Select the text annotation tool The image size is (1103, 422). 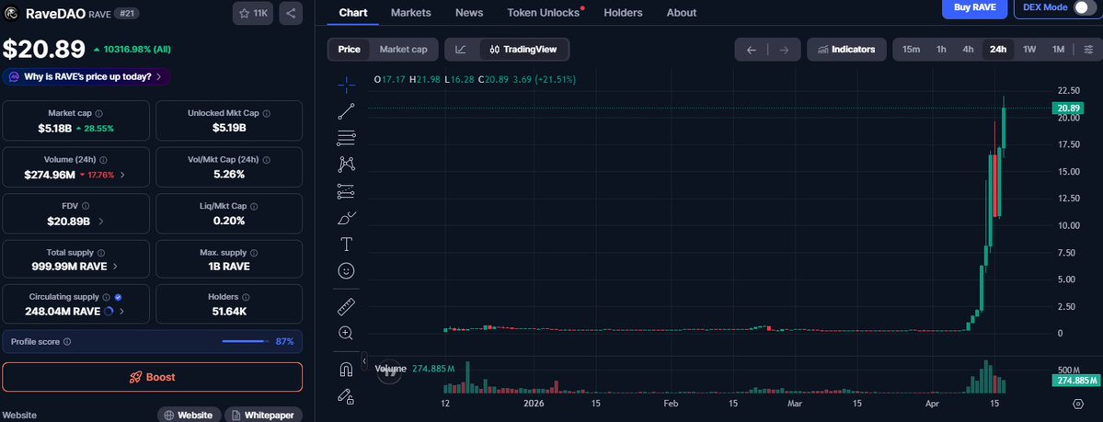pos(346,244)
